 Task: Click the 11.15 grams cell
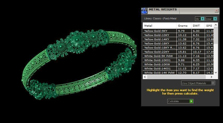(x=184, y=69)
